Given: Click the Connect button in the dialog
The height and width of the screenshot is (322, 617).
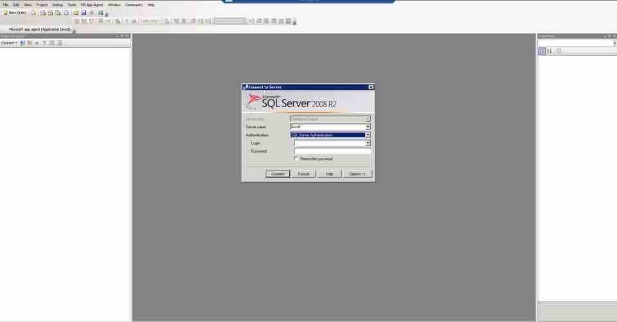Looking at the screenshot, I should click(x=278, y=174).
